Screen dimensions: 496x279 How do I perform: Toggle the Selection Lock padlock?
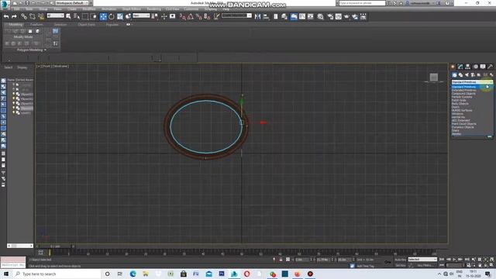pos(281,260)
